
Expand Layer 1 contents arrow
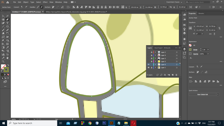click(155, 68)
